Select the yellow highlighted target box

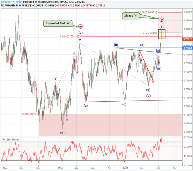(x=161, y=34)
